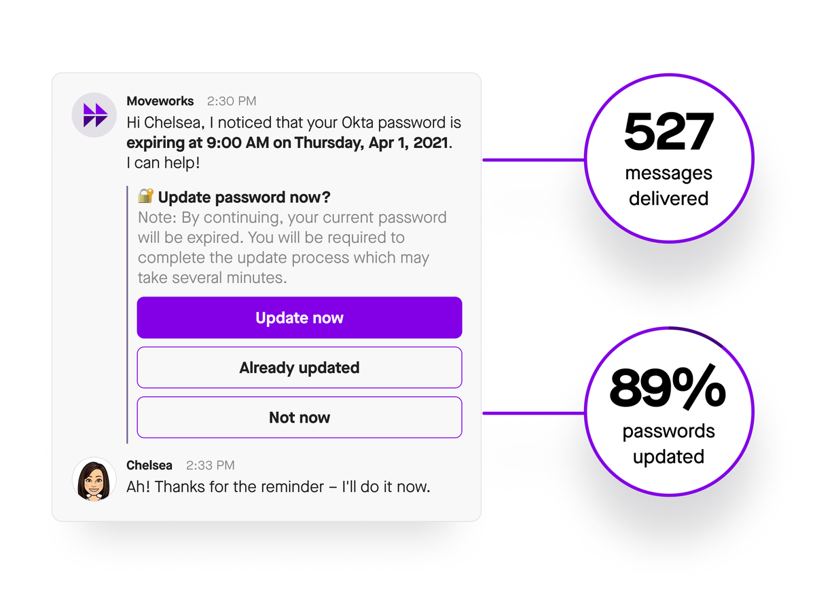Choose the Already updated button

coord(300,368)
